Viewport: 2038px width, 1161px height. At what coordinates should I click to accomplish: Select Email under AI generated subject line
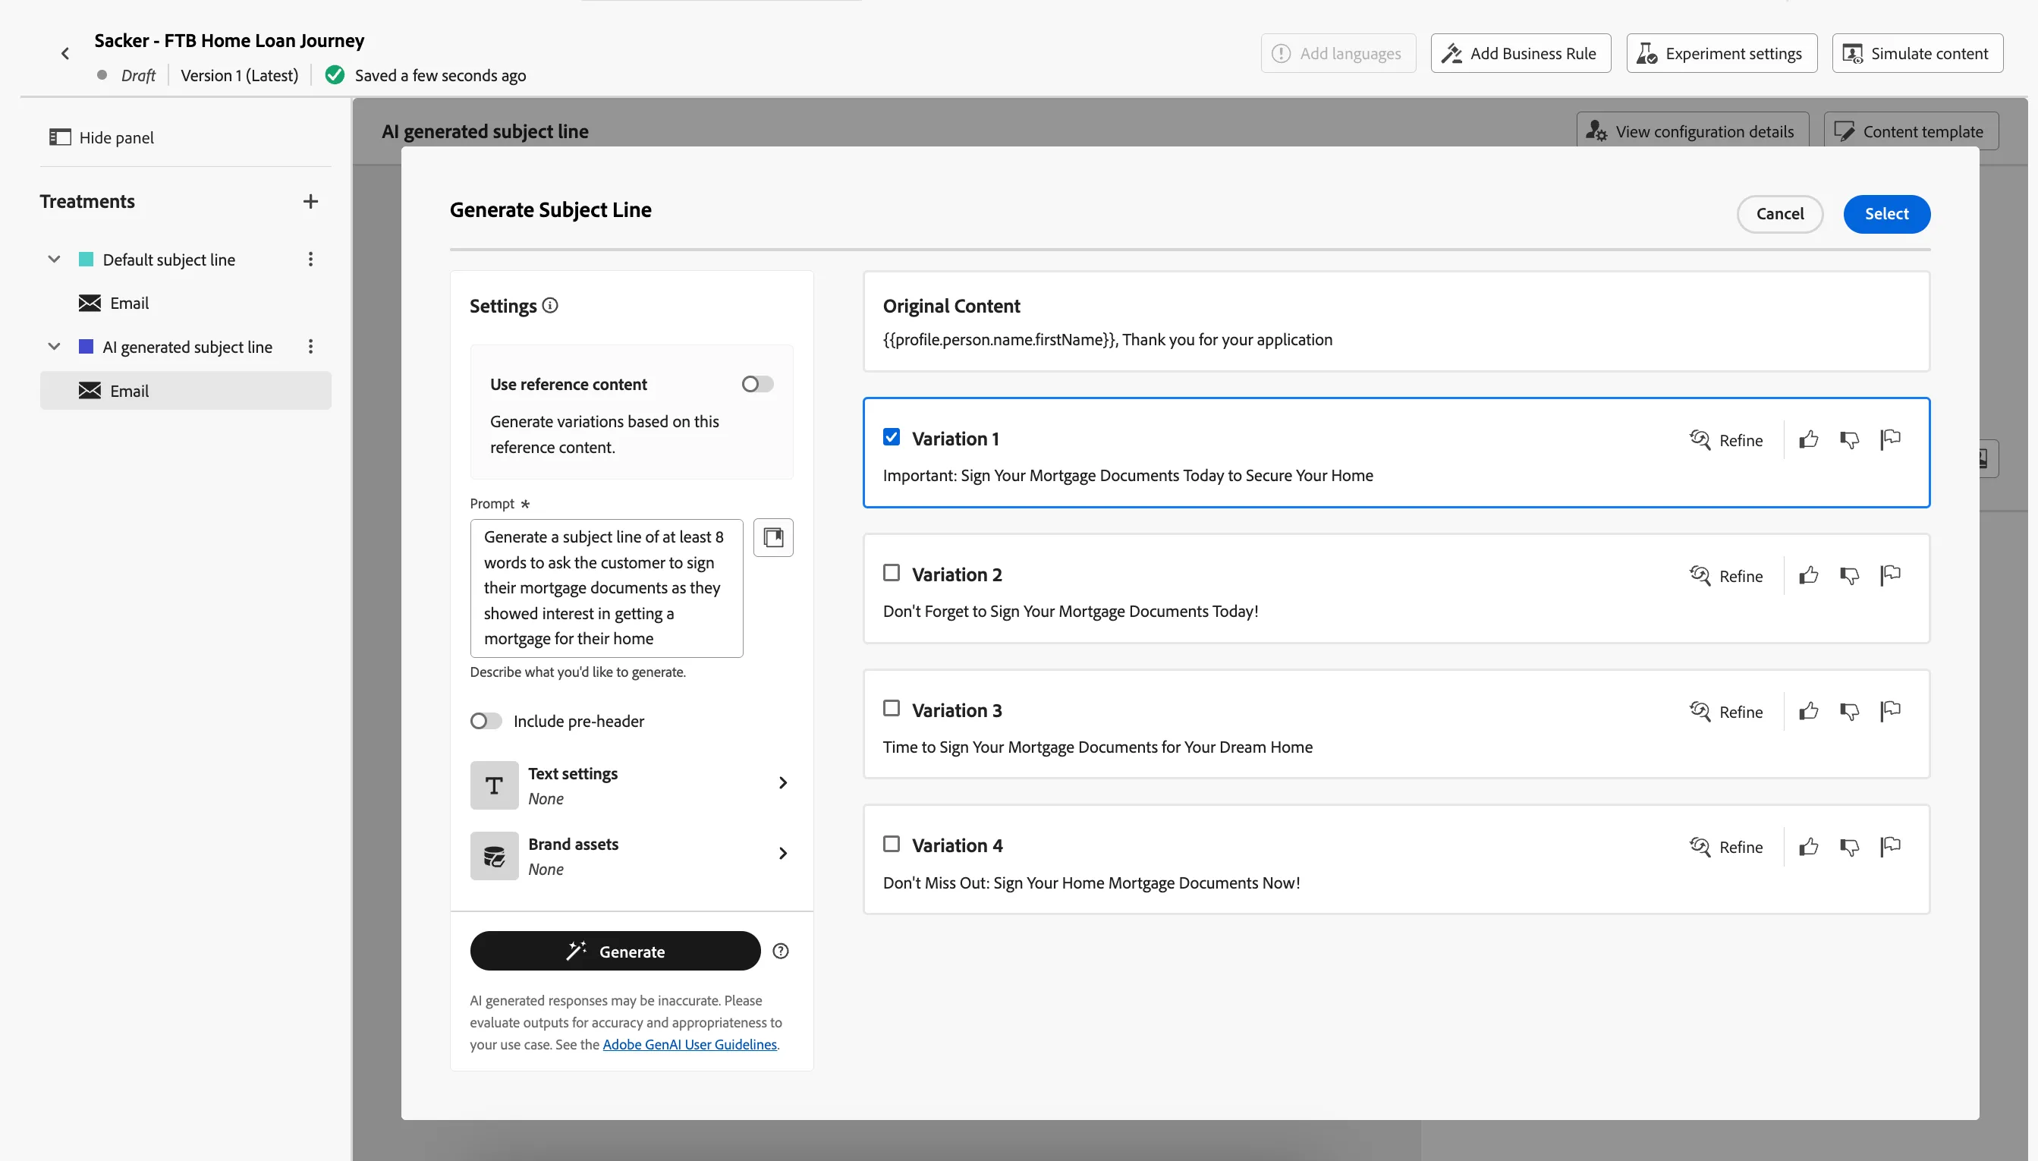(185, 391)
